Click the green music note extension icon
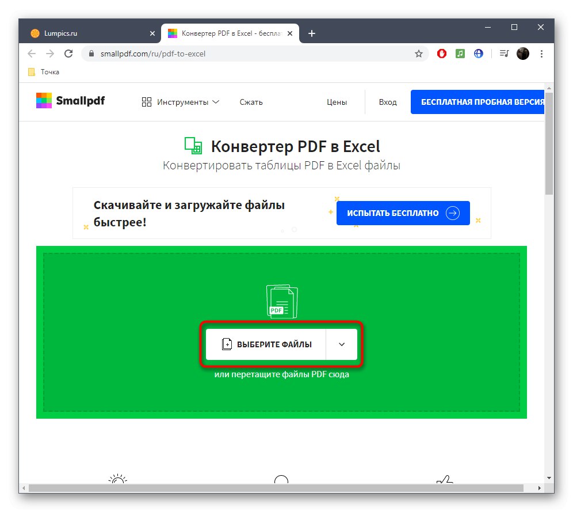 tap(460, 54)
